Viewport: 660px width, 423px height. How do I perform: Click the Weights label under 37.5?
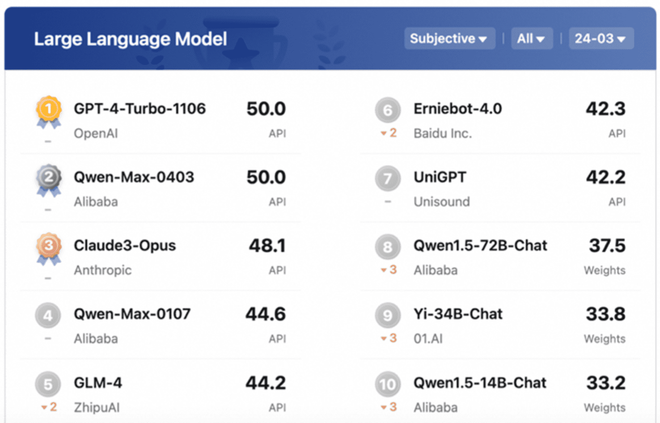605,270
